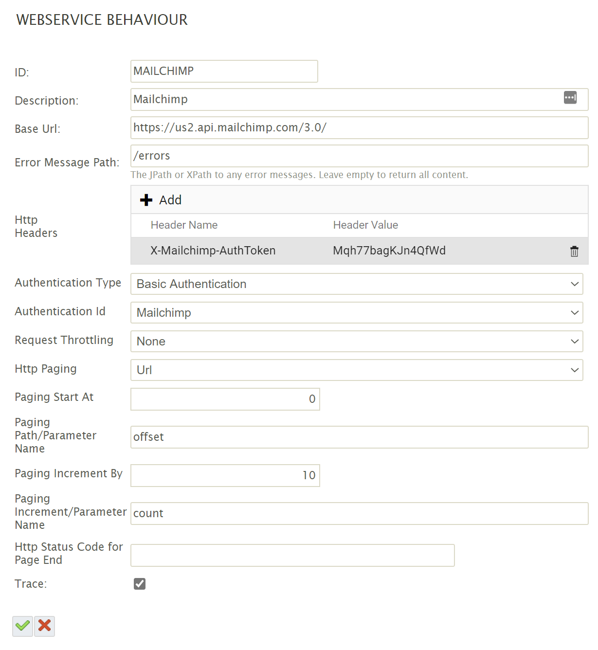Delete the X-Mailchimp-AuthToken header with trash icon
The height and width of the screenshot is (650, 598).
[574, 251]
